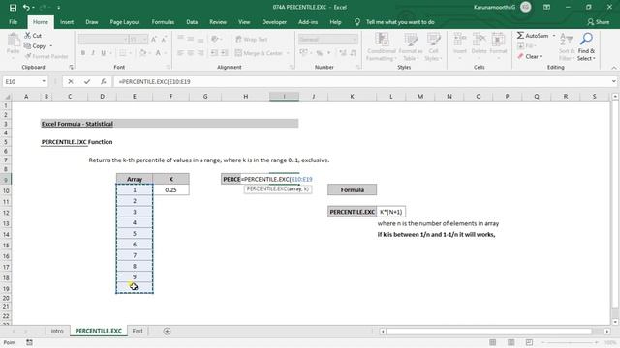
Task: Switch to the Formulas tab
Action: tap(163, 22)
